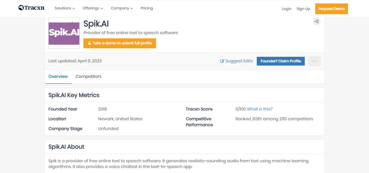Click Founder? Claim Profile button
This screenshot has width=369, height=173.
pos(281,61)
